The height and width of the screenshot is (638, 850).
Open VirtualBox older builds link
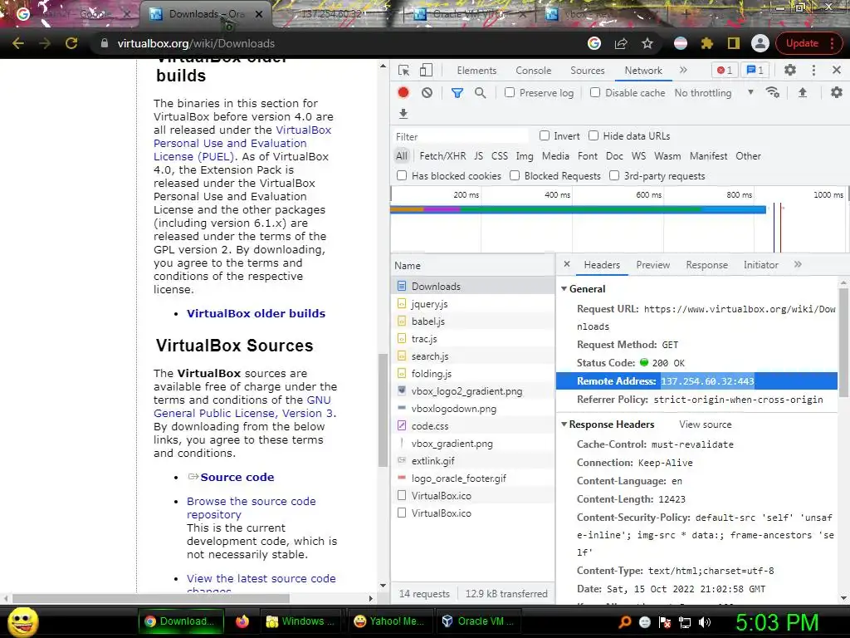256,313
